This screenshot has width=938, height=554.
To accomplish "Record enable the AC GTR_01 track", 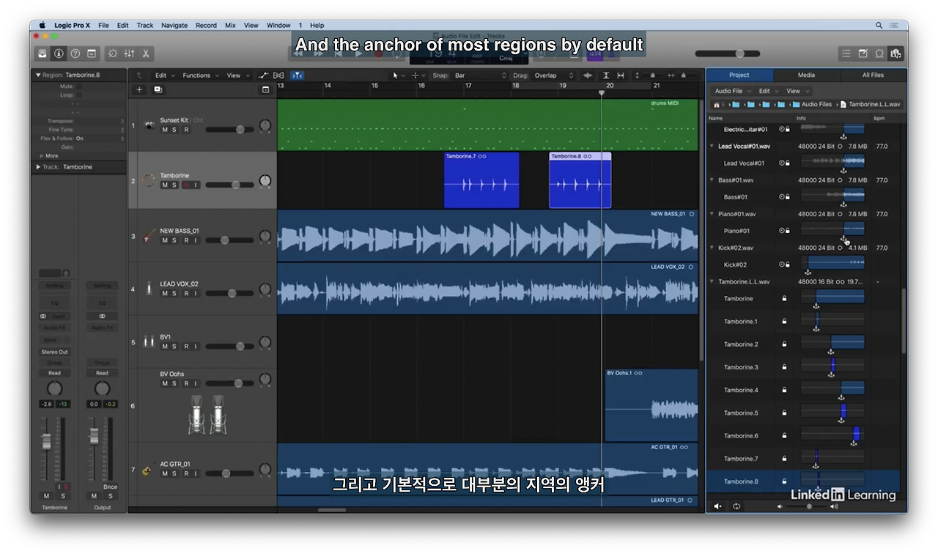I will [185, 473].
